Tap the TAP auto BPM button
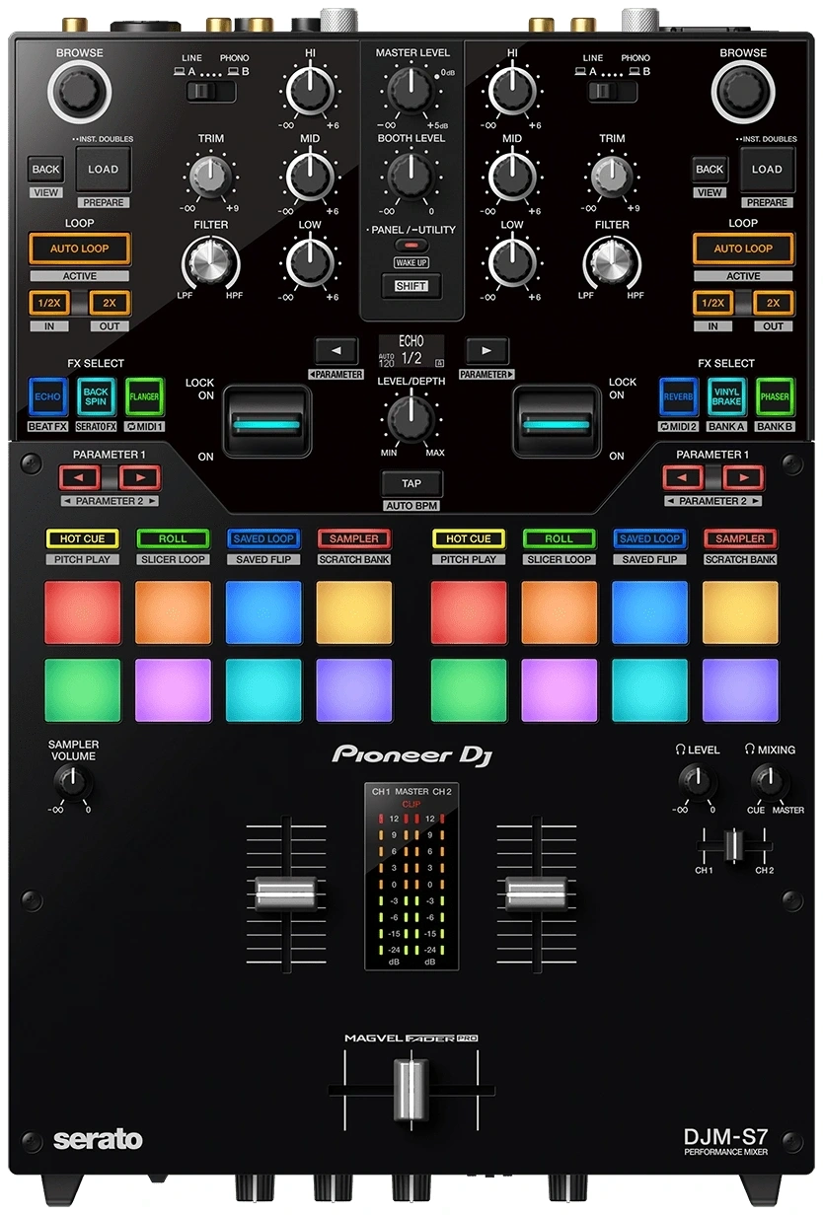823x1215 pixels. tap(411, 484)
